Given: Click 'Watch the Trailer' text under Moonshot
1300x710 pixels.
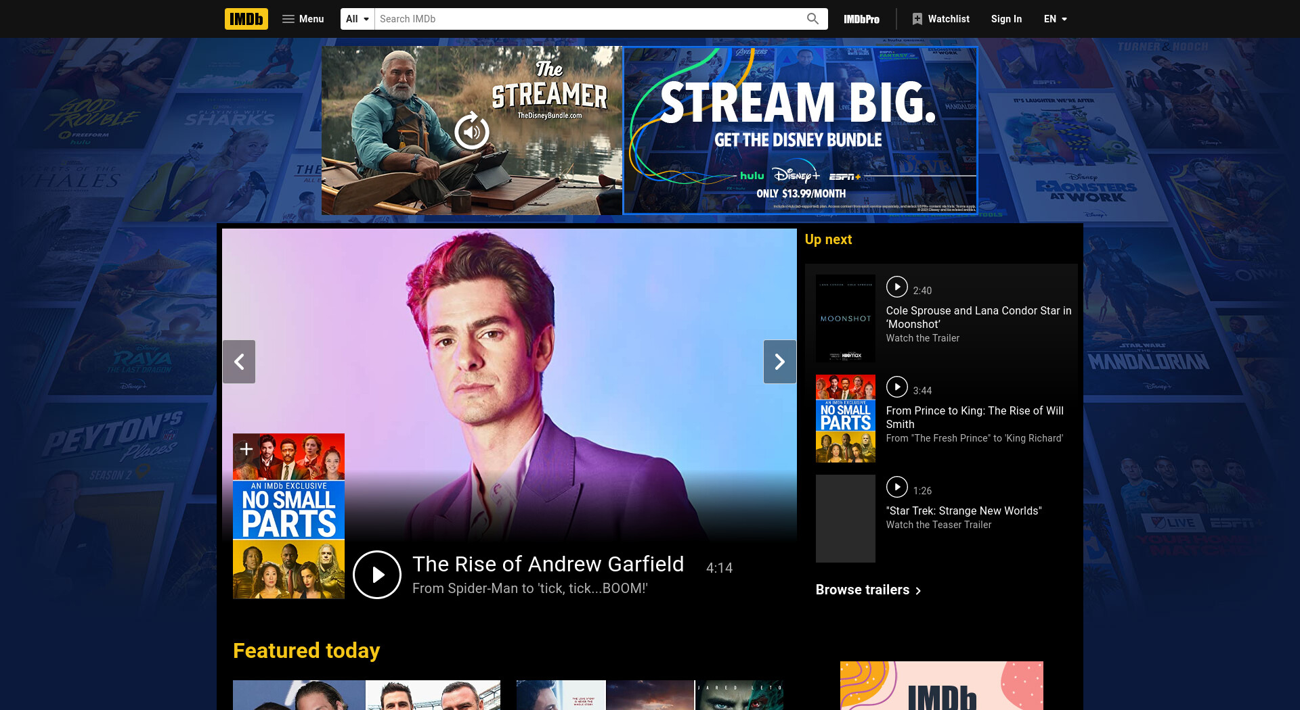Looking at the screenshot, I should pyautogui.click(x=923, y=338).
